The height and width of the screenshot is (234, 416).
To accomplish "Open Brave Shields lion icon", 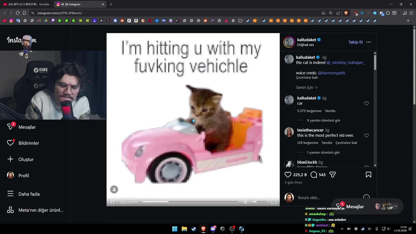I will pyautogui.click(x=346, y=13).
